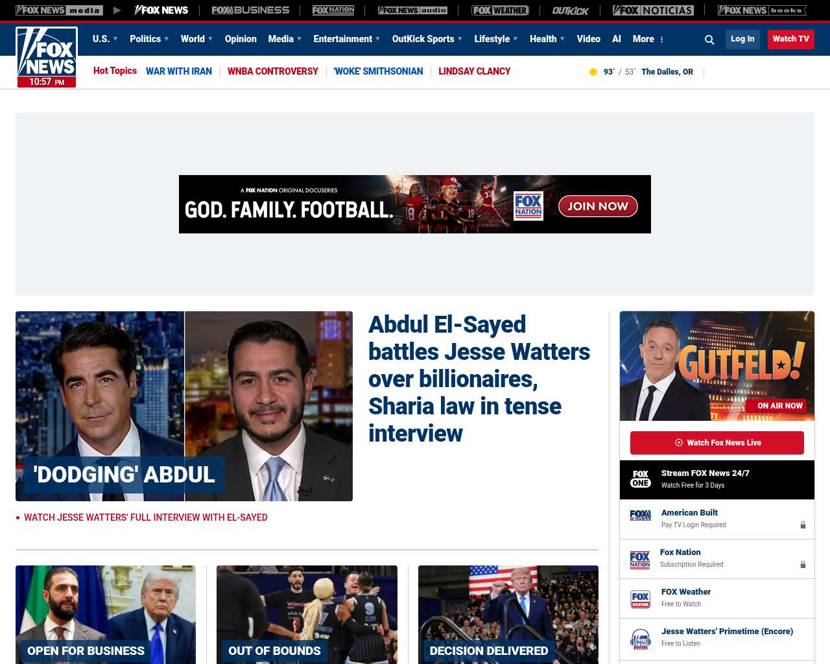
Task: Open the Opinion section
Action: pos(241,39)
